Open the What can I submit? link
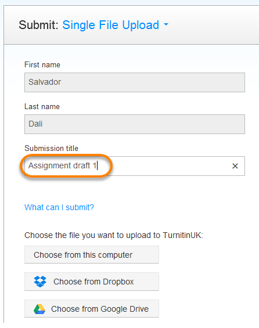The image size is (259, 328). tap(59, 207)
